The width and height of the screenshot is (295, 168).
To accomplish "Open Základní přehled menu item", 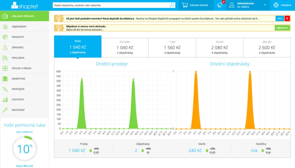I will (x=25, y=16).
